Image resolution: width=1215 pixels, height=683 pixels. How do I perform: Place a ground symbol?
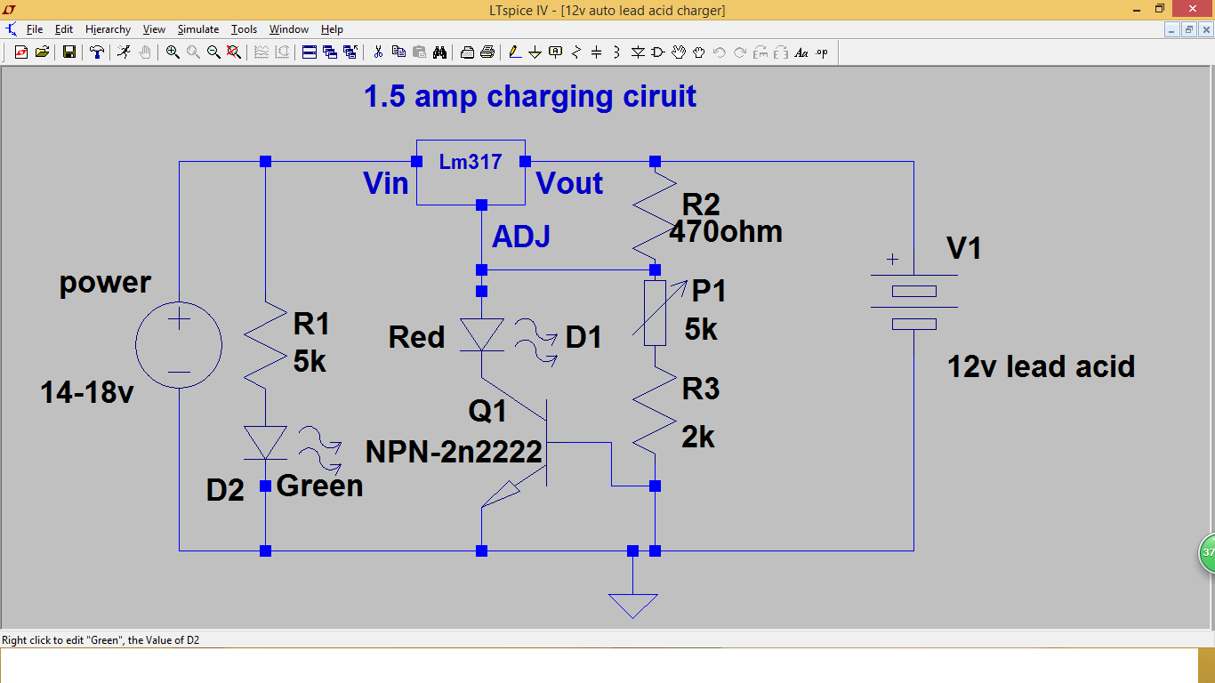534,52
